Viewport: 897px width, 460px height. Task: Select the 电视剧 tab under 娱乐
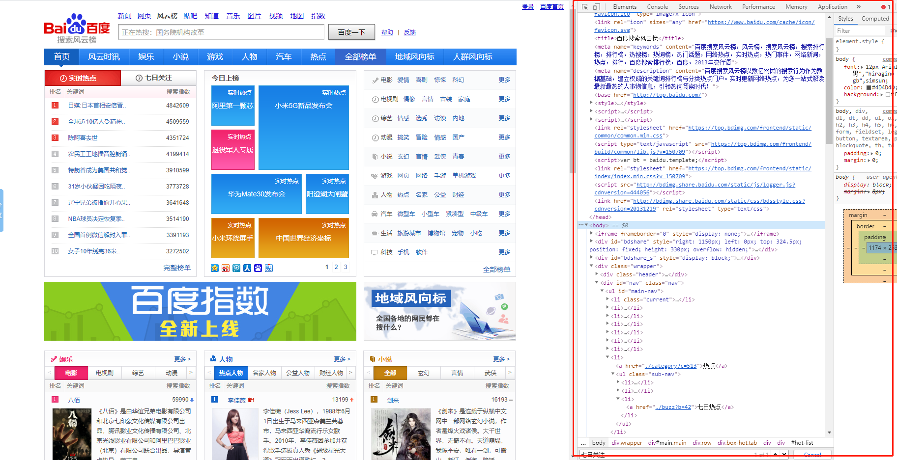(x=105, y=373)
